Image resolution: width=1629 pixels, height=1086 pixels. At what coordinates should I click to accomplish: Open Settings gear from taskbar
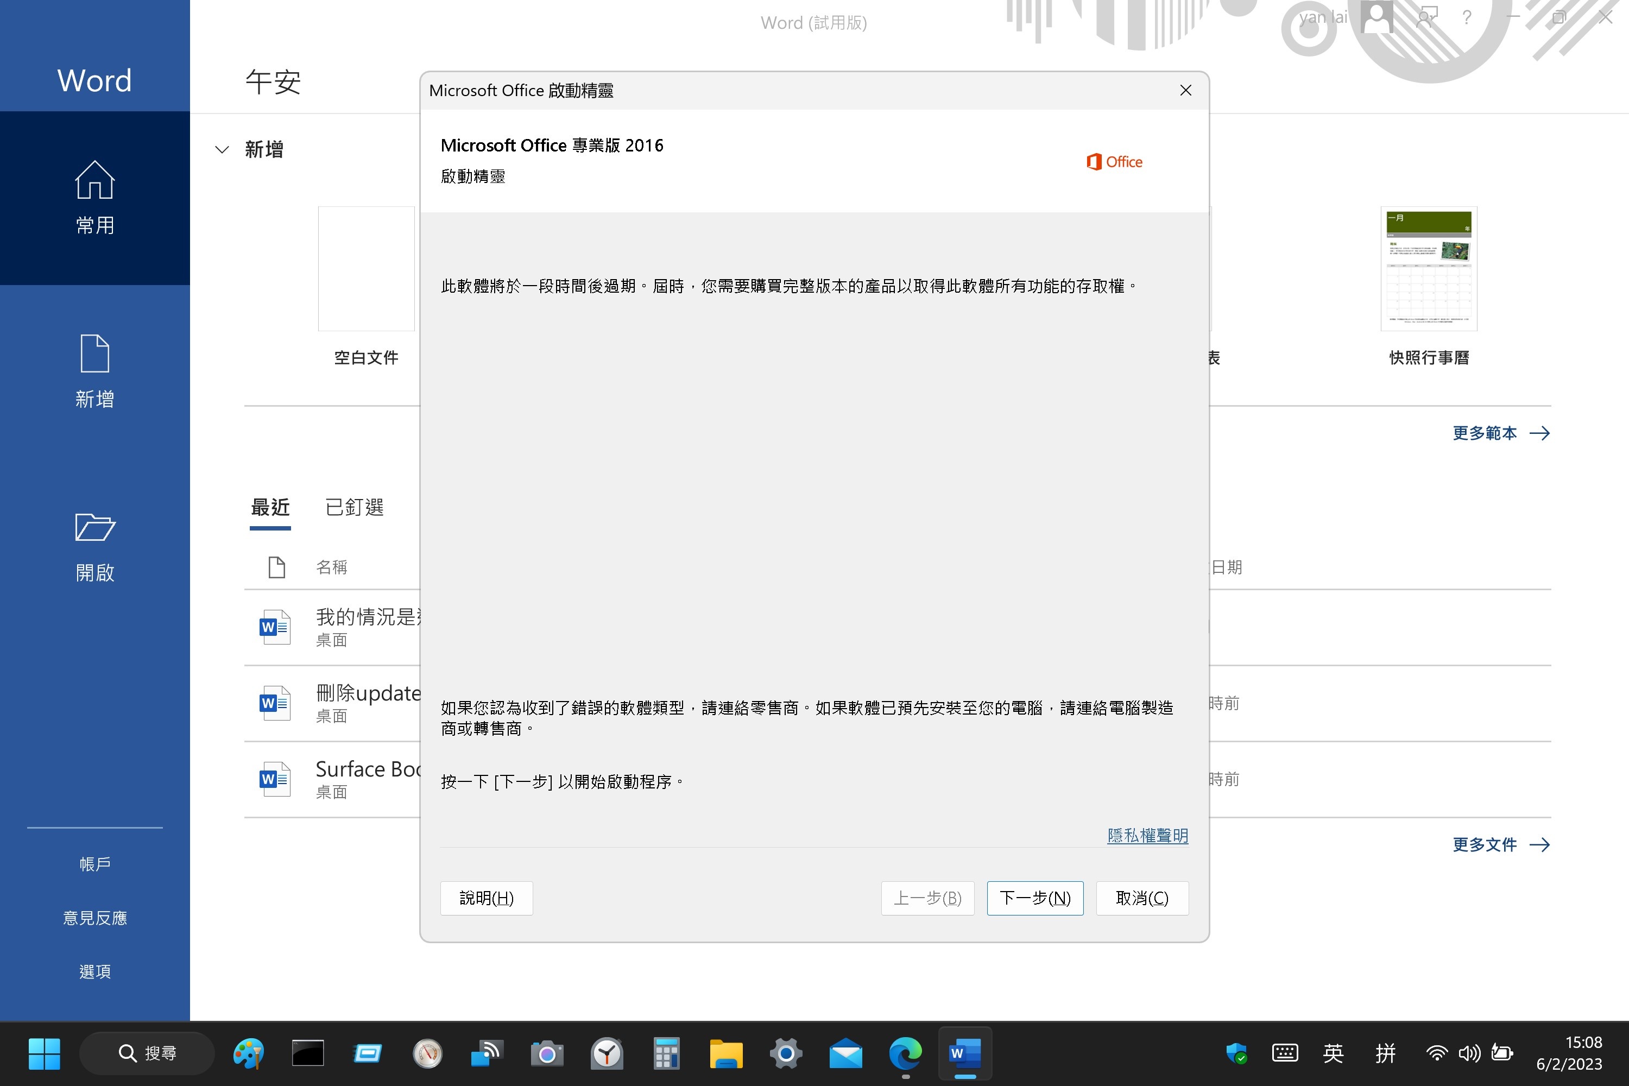786,1053
